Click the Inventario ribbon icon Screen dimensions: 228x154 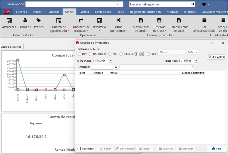coord(99,20)
